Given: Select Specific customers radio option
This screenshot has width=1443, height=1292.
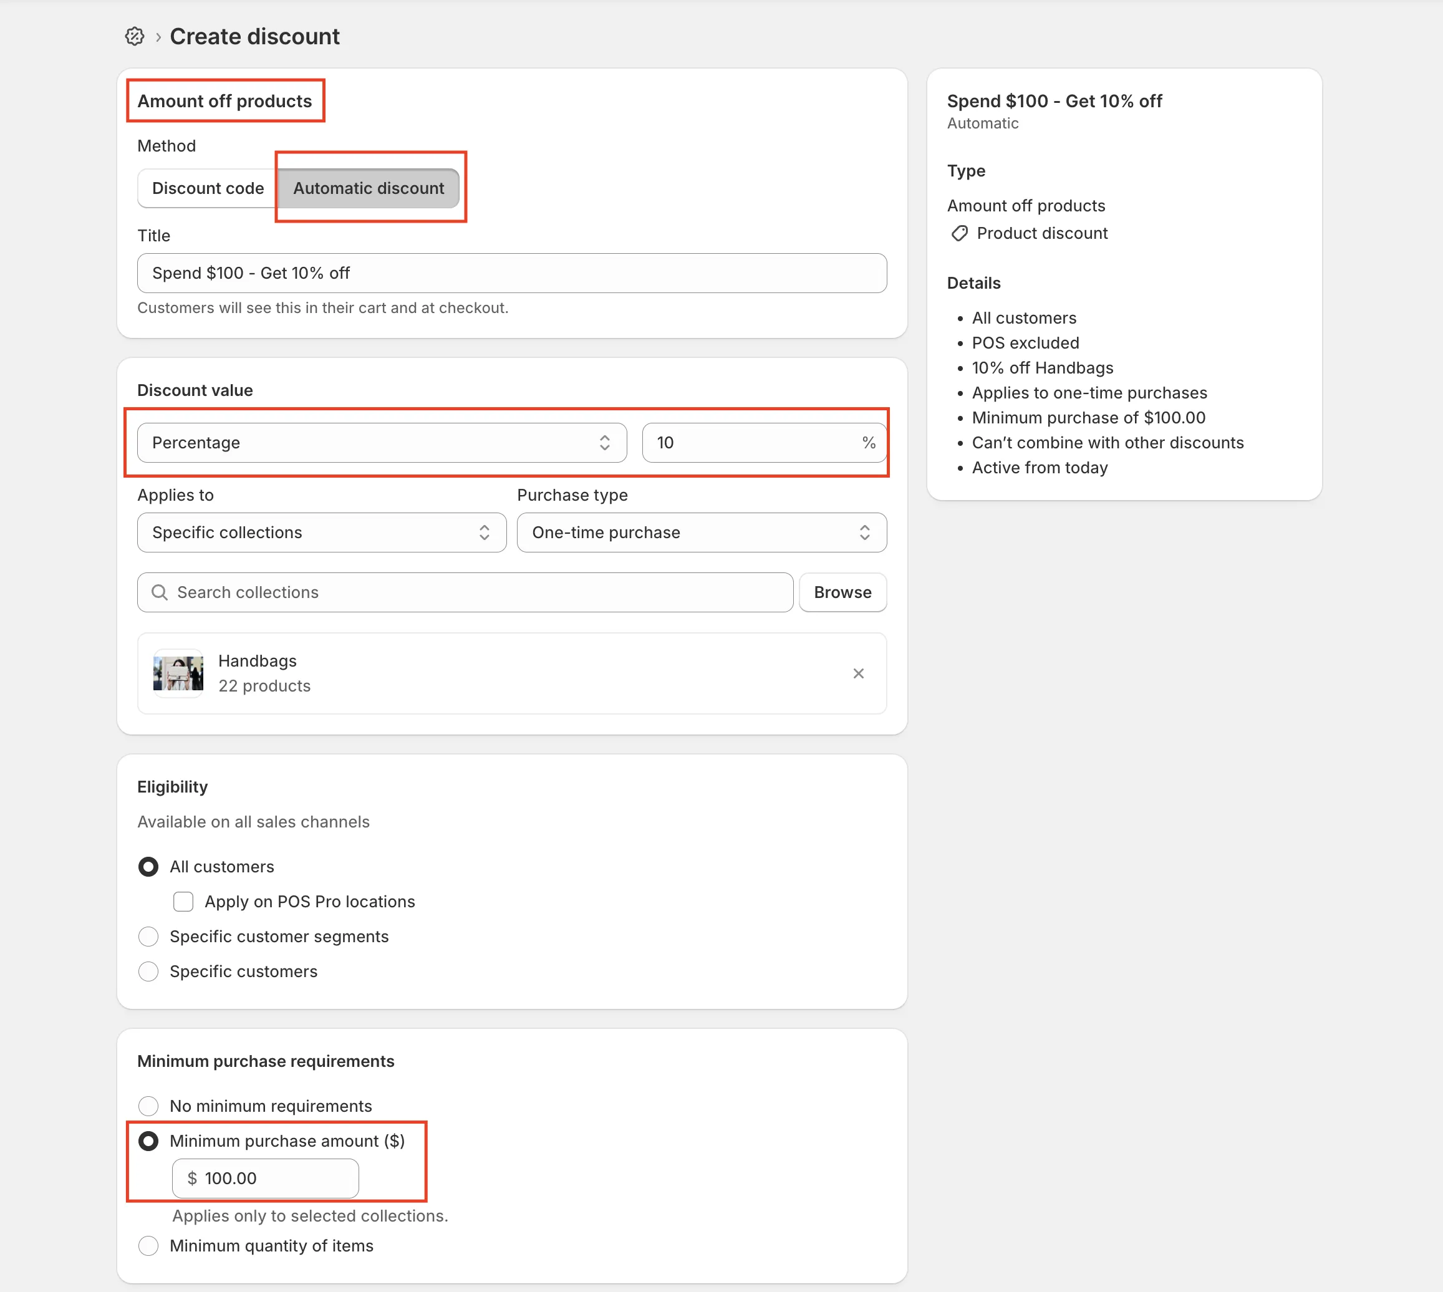Looking at the screenshot, I should [148, 971].
